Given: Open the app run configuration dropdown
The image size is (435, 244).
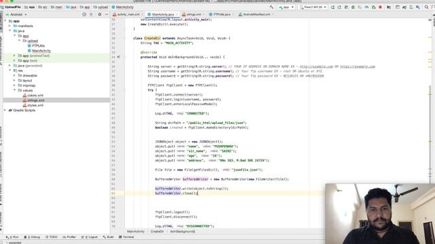Looking at the screenshot, I should 286,7.
